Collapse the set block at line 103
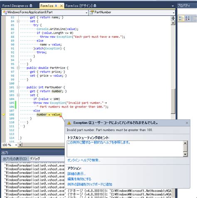197x198 pixels. click(18, 95)
